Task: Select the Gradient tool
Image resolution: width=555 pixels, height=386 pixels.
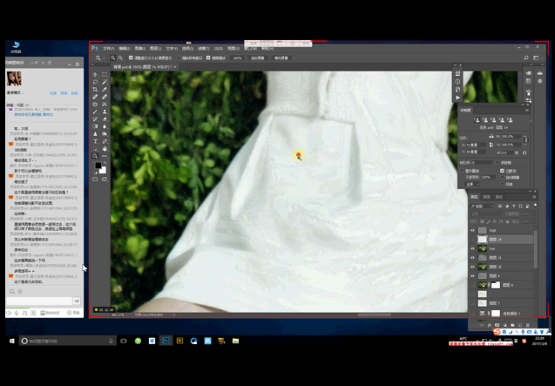Action: (95, 126)
